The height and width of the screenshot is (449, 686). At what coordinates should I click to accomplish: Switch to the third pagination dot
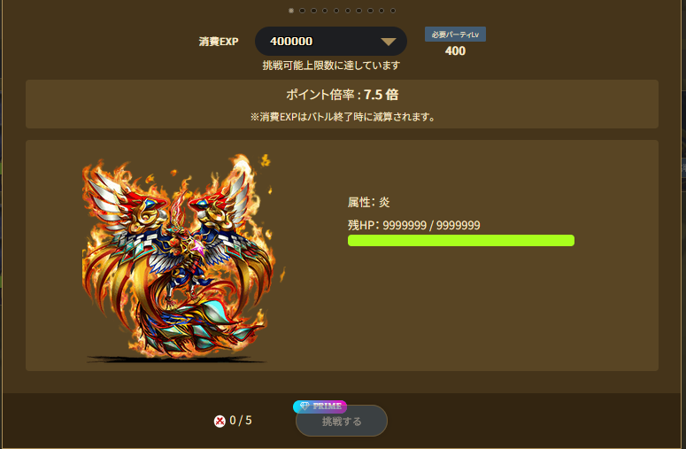click(313, 11)
